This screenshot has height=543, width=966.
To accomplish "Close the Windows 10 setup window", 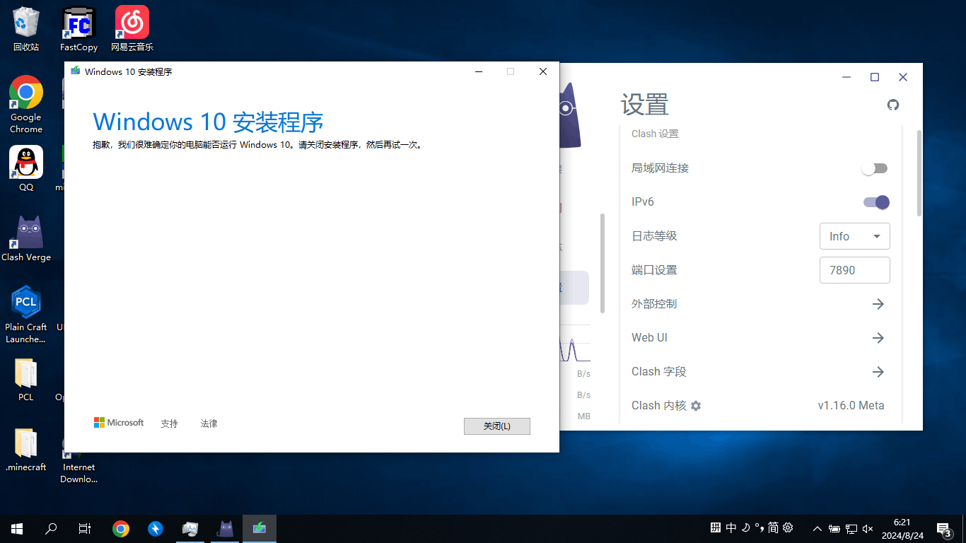I will pos(543,71).
